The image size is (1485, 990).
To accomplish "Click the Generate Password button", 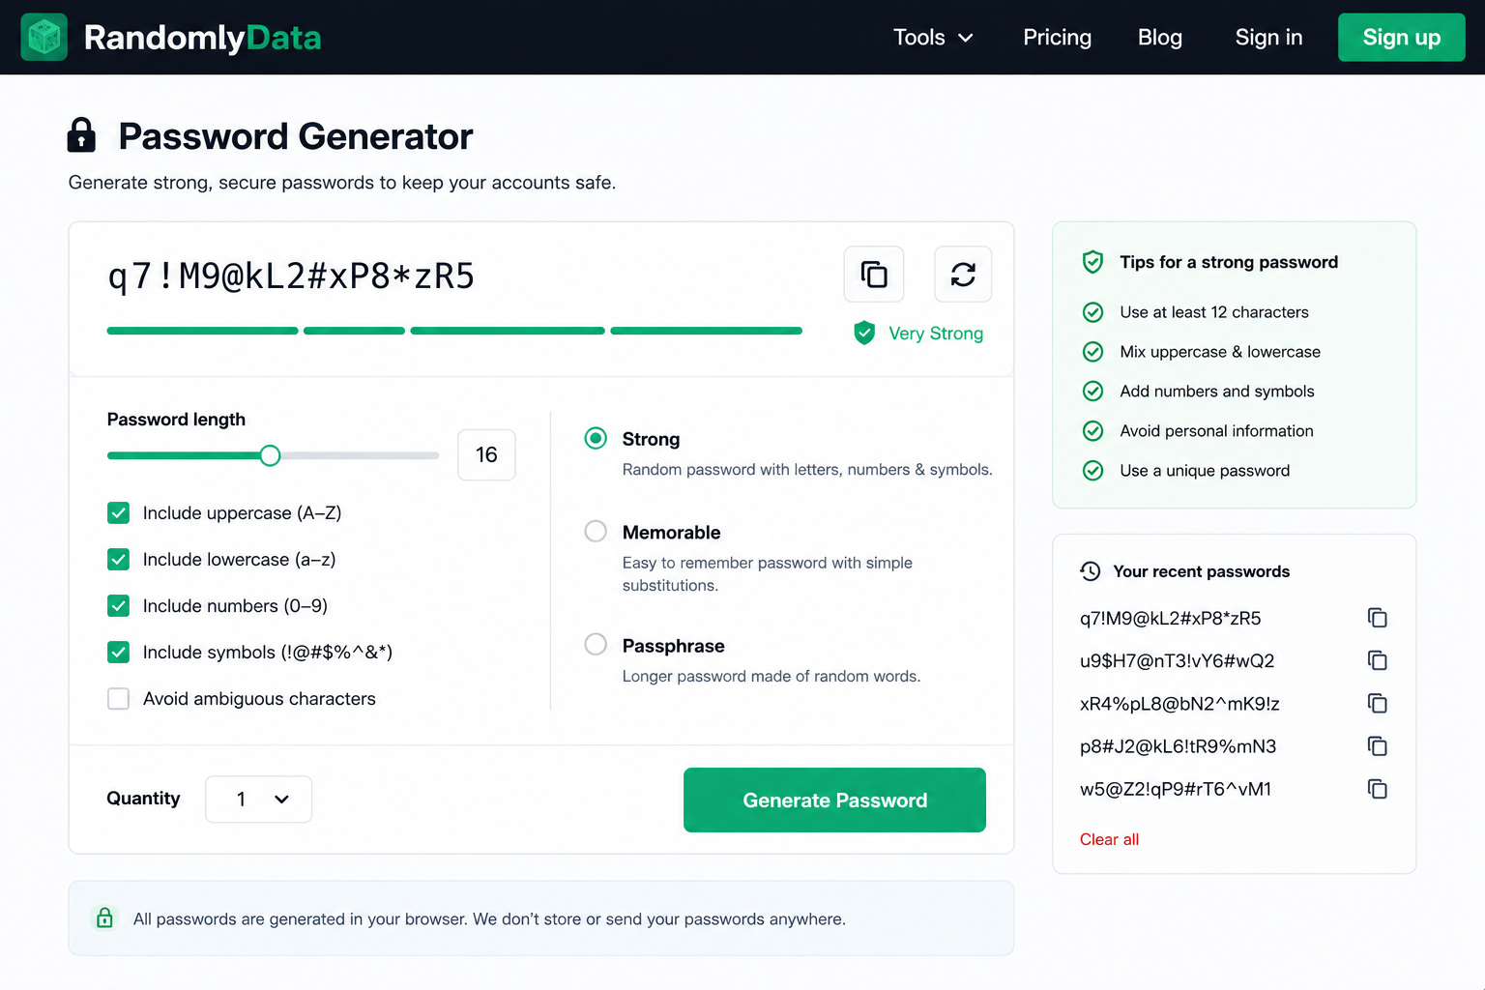I will click(834, 800).
